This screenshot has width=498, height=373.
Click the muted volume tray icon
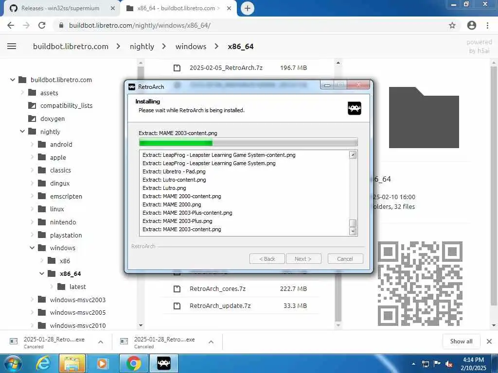(449, 364)
